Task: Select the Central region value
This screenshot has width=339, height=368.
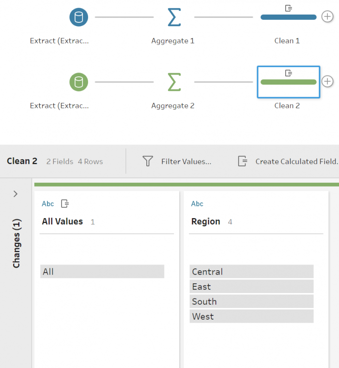Action: point(251,272)
